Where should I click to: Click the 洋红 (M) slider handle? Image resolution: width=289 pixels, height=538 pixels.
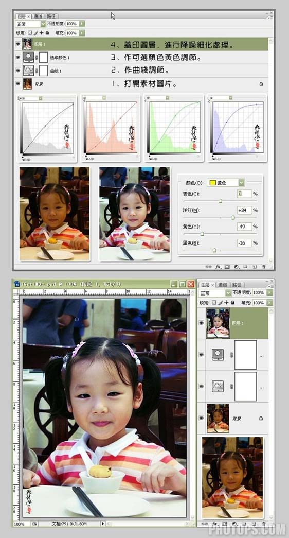click(233, 217)
